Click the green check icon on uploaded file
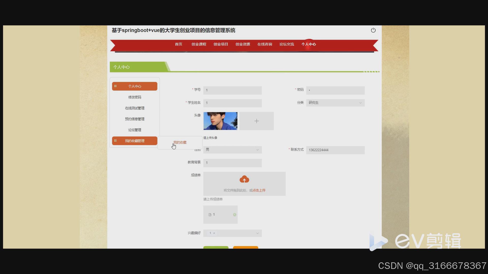Image resolution: width=488 pixels, height=274 pixels. pos(235,215)
